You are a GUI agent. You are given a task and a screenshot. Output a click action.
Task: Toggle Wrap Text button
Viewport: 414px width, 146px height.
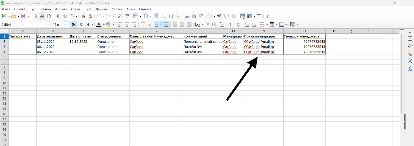pos(166,25)
